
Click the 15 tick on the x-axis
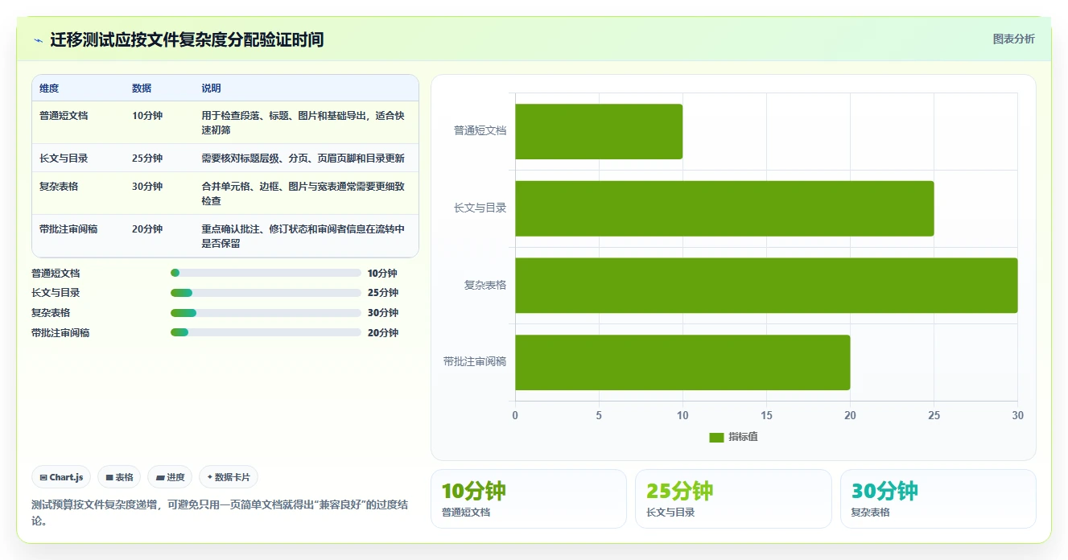[x=766, y=416]
